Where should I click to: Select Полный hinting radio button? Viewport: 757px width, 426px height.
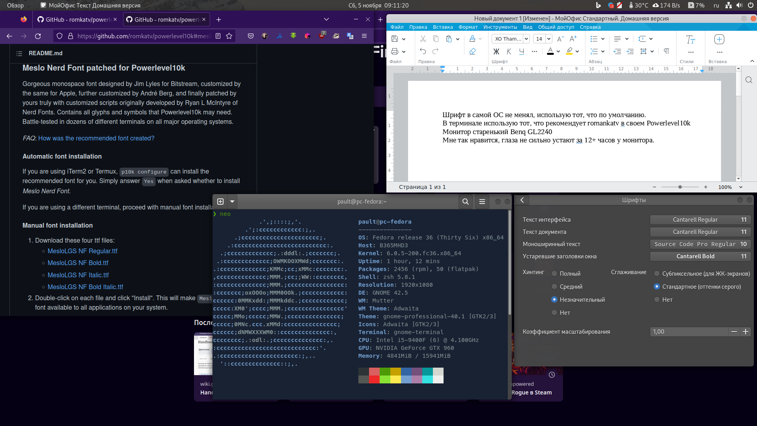(554, 273)
